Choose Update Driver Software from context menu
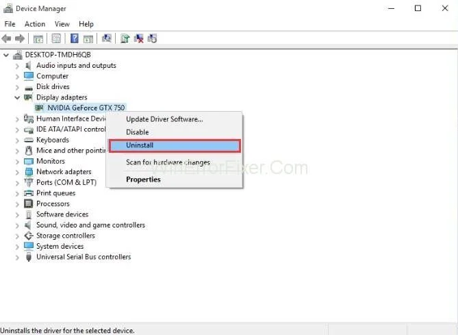458x335 pixels. tap(164, 119)
